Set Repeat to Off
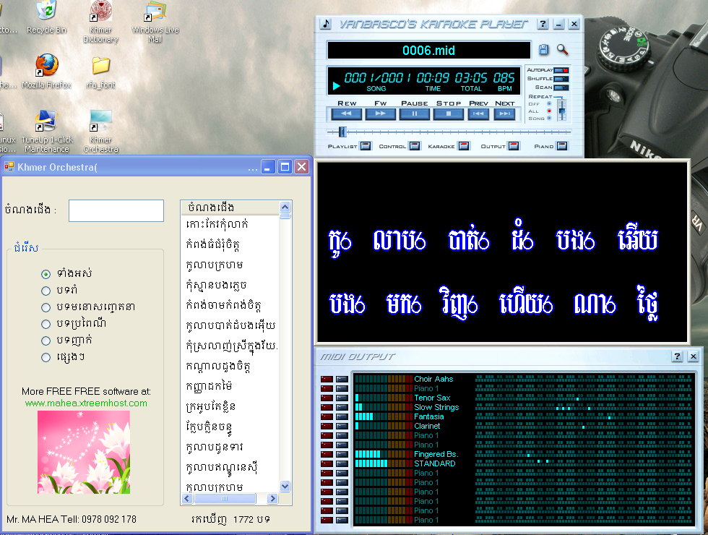This screenshot has width=708, height=535. [549, 104]
